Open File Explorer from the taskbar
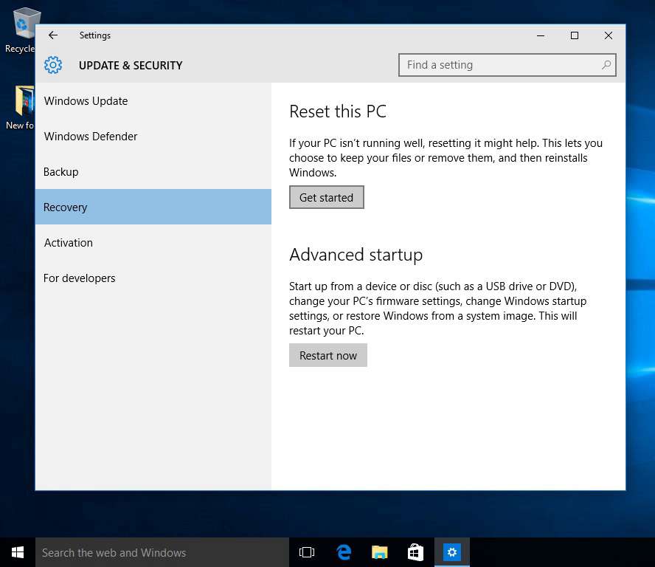 pos(379,551)
